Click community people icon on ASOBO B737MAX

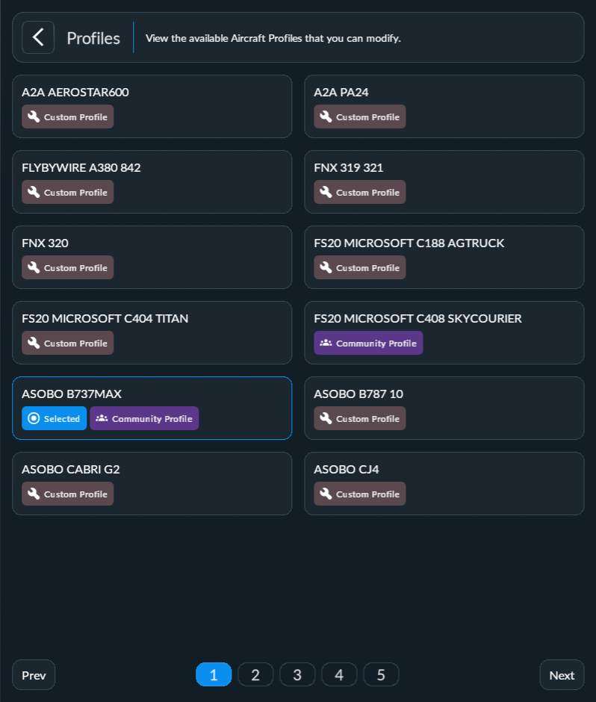click(x=102, y=418)
